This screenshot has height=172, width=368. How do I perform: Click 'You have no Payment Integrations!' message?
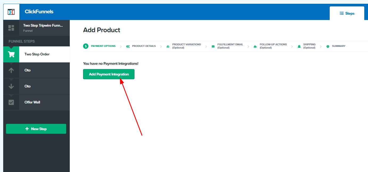111,63
